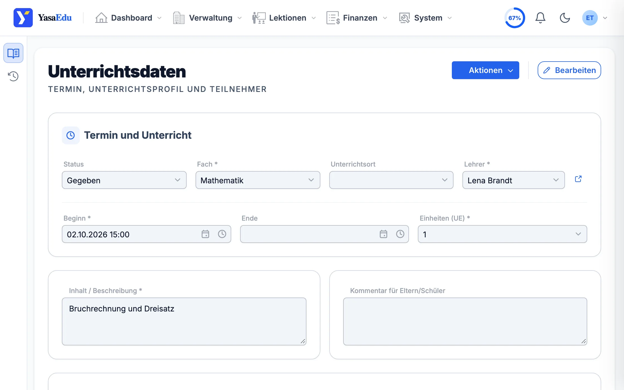Click inside the empty Ende field

(x=324, y=234)
